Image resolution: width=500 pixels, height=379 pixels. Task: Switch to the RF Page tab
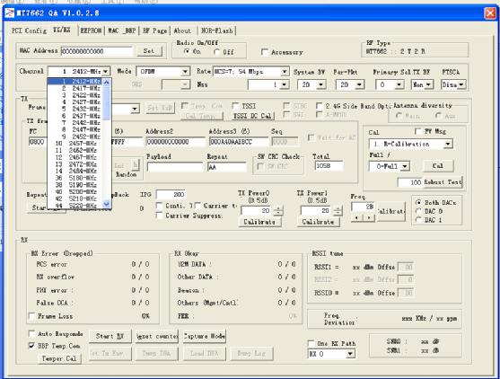point(155,31)
